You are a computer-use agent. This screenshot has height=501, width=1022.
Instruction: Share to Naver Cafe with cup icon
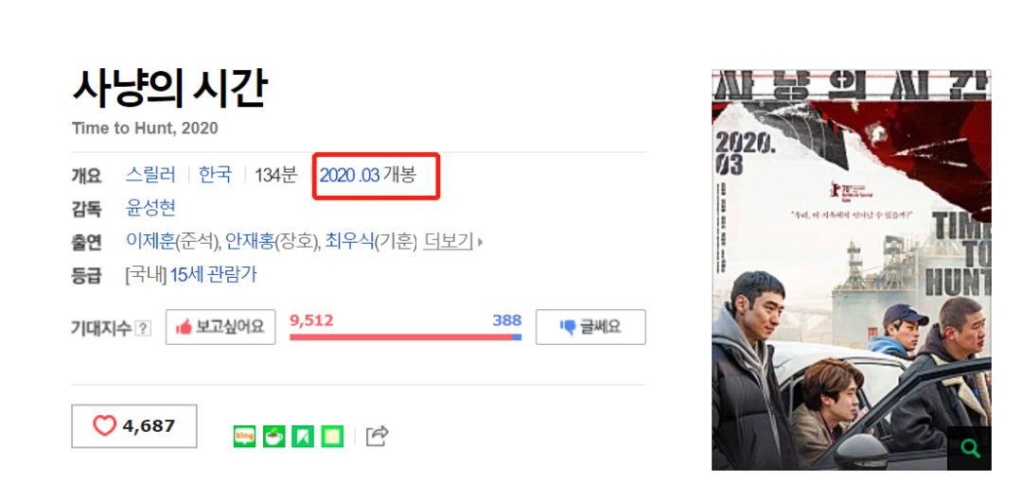(x=273, y=436)
